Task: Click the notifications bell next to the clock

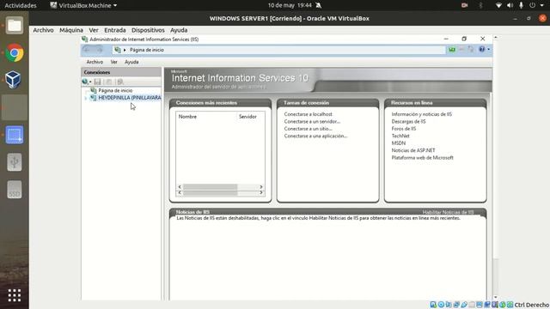Action: (x=319, y=5)
